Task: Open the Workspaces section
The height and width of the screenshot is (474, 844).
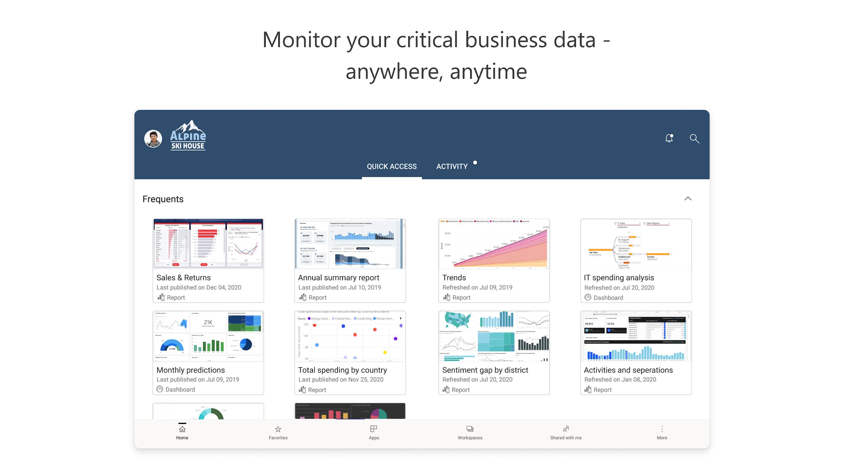Action: (469, 432)
